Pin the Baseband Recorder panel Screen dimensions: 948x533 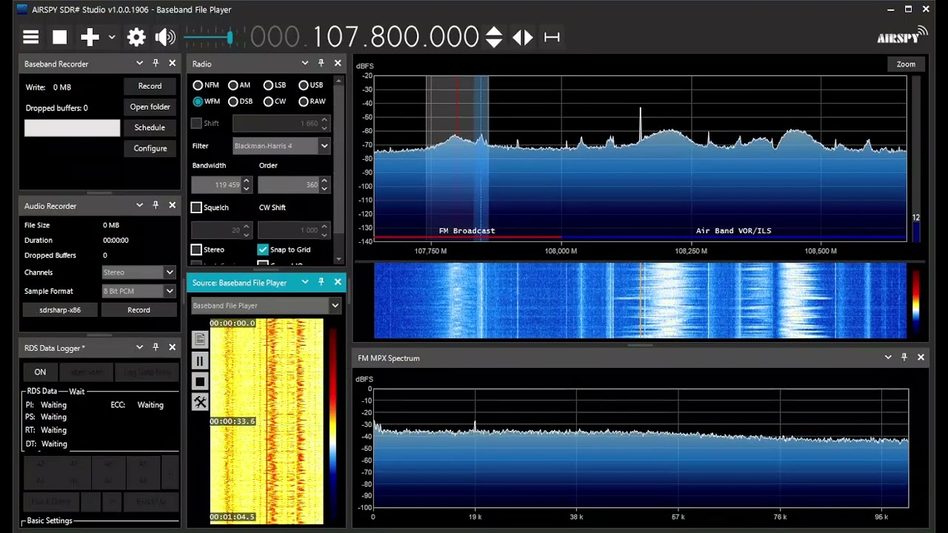156,64
